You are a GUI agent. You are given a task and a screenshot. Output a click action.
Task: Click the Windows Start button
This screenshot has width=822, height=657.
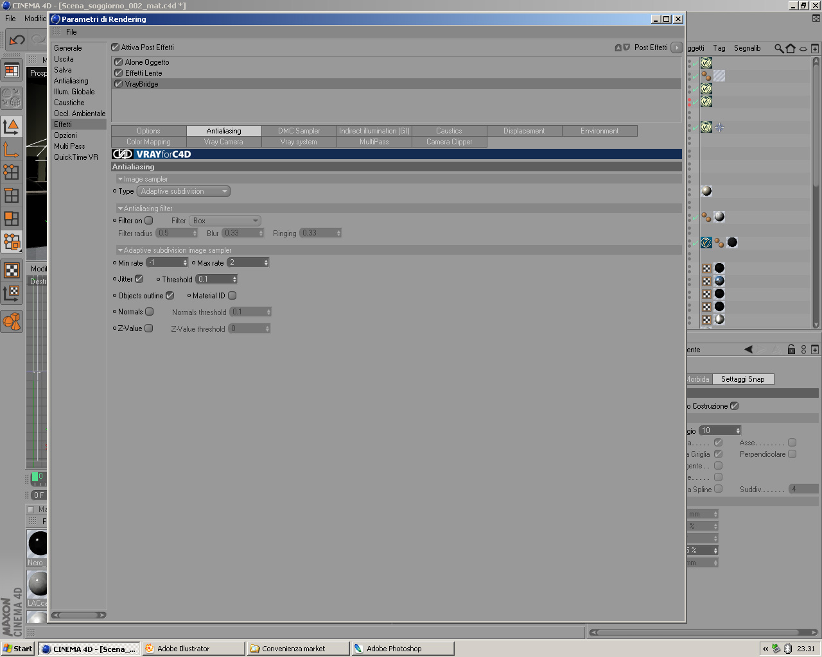[x=18, y=649]
